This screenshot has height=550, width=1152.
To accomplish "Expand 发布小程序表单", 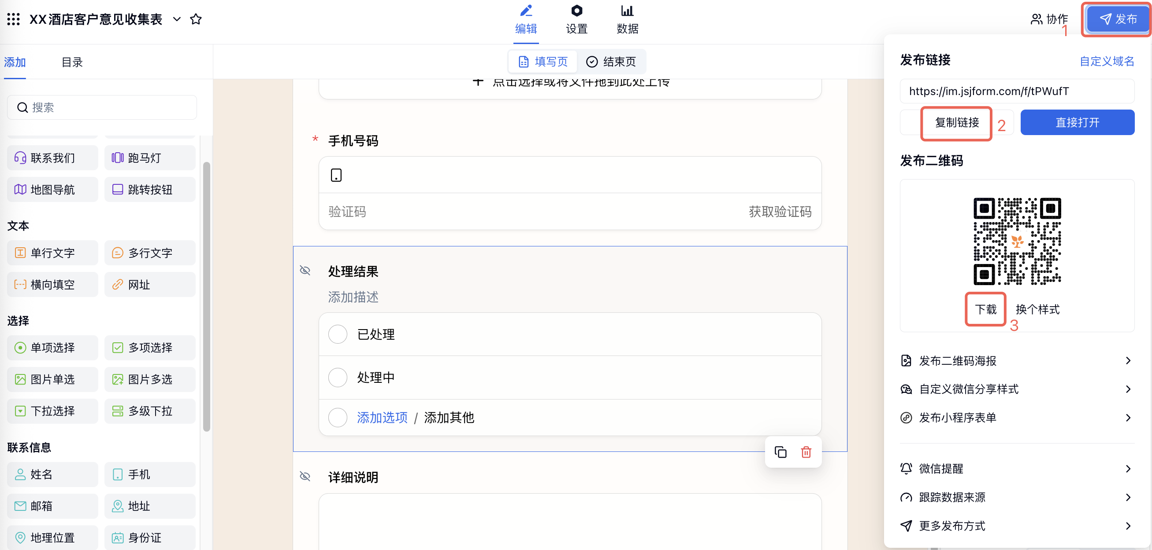I will (1017, 418).
